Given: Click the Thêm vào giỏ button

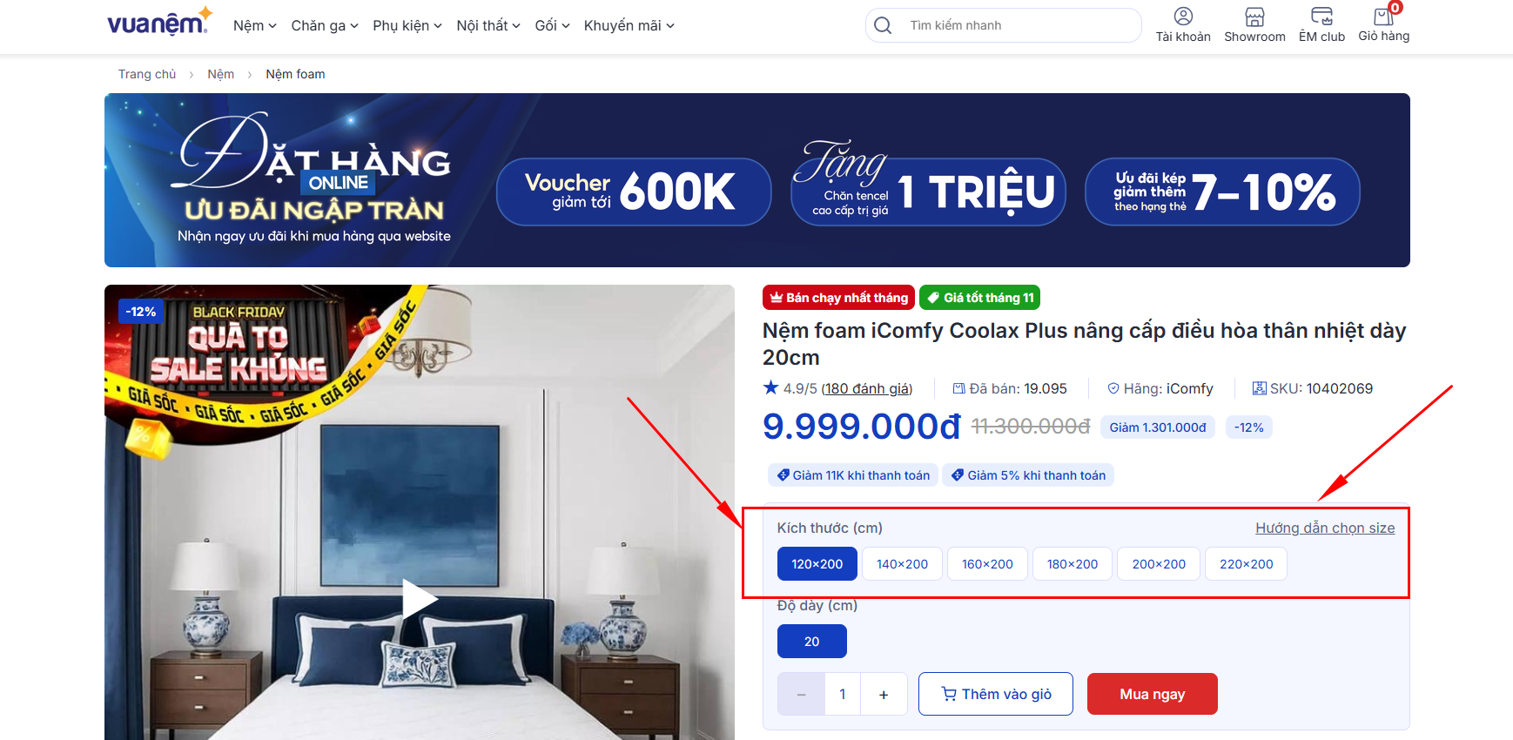Looking at the screenshot, I should [996, 694].
